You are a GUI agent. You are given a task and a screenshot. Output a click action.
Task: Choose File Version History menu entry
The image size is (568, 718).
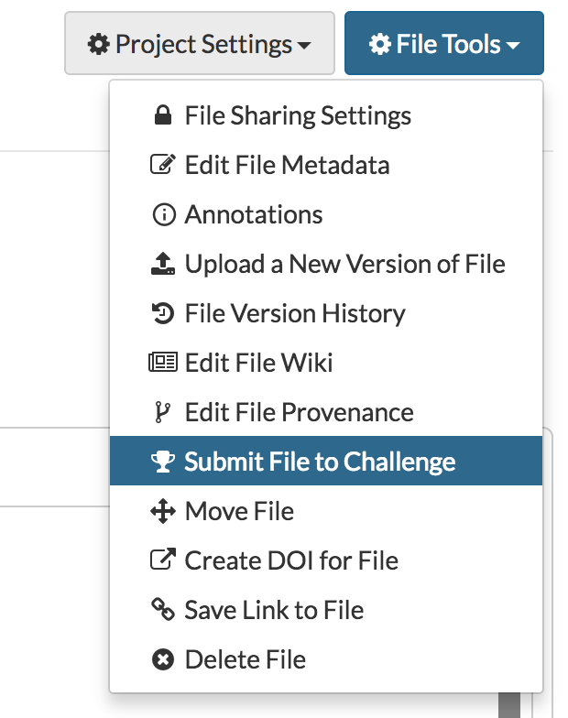click(x=294, y=314)
